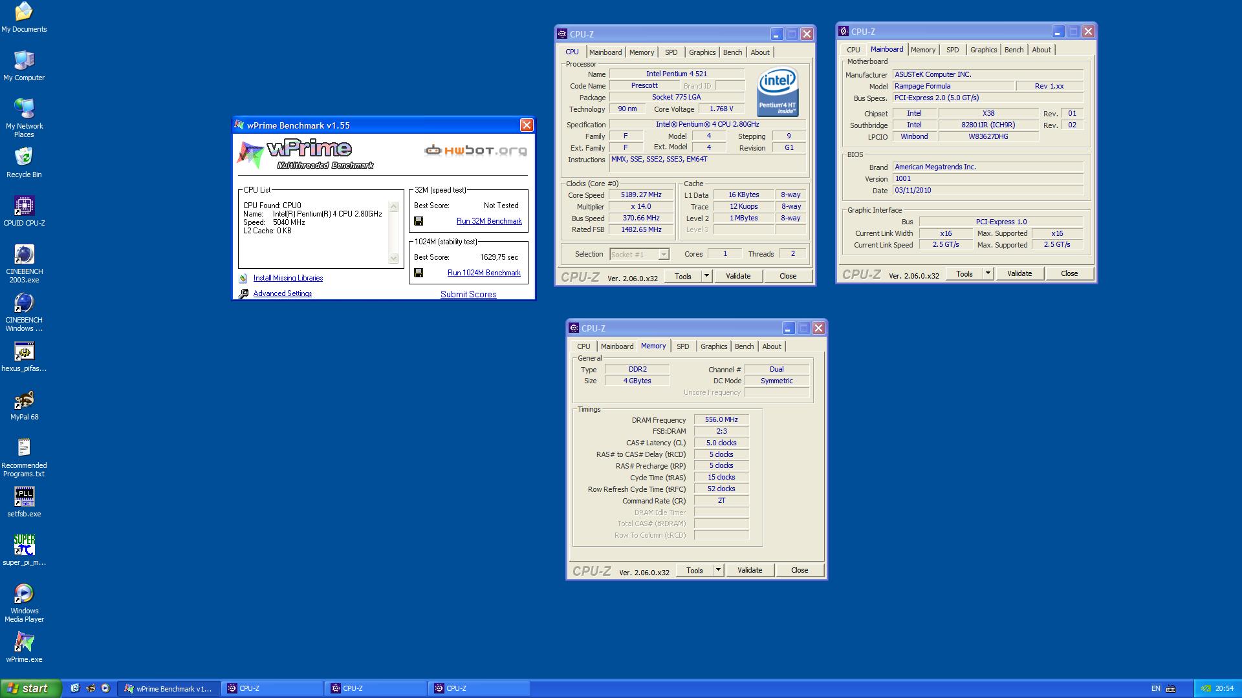Screen dimensions: 1242x698
Task: Click the DRAM Frequency 556.0 MHz field
Action: (721, 419)
